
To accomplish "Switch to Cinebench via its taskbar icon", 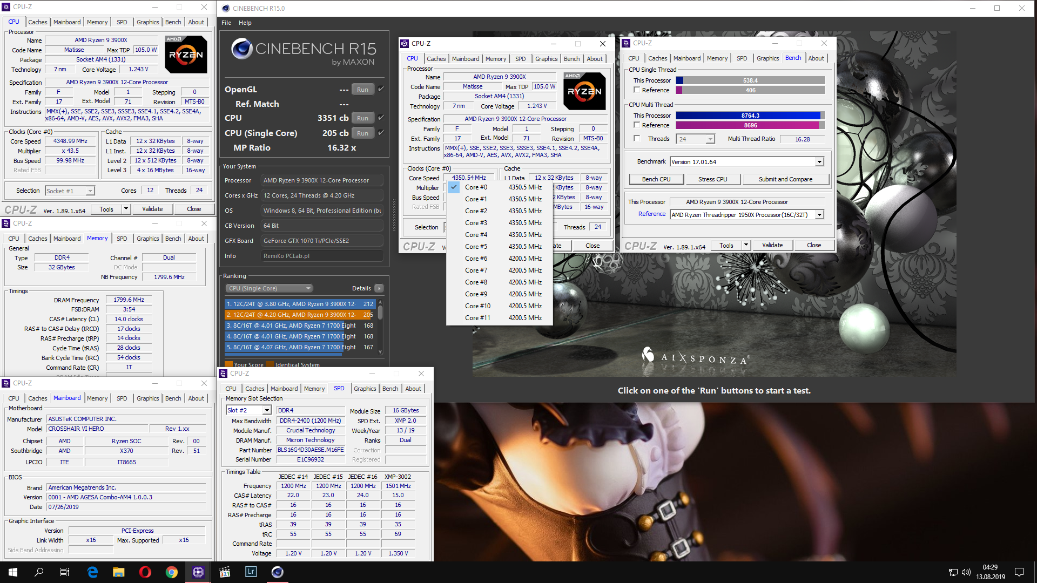I will pos(278,572).
